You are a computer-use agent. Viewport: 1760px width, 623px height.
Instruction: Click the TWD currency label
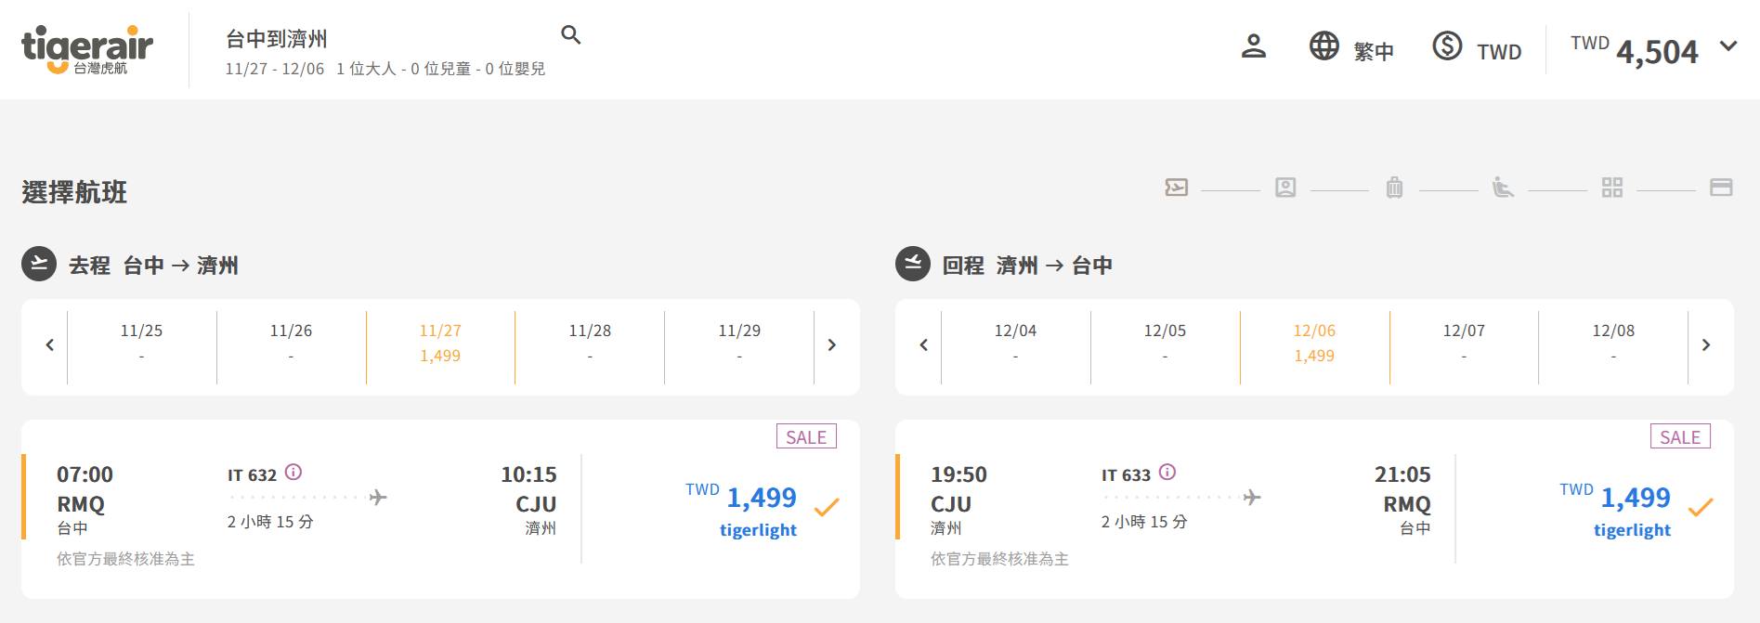point(1499,52)
